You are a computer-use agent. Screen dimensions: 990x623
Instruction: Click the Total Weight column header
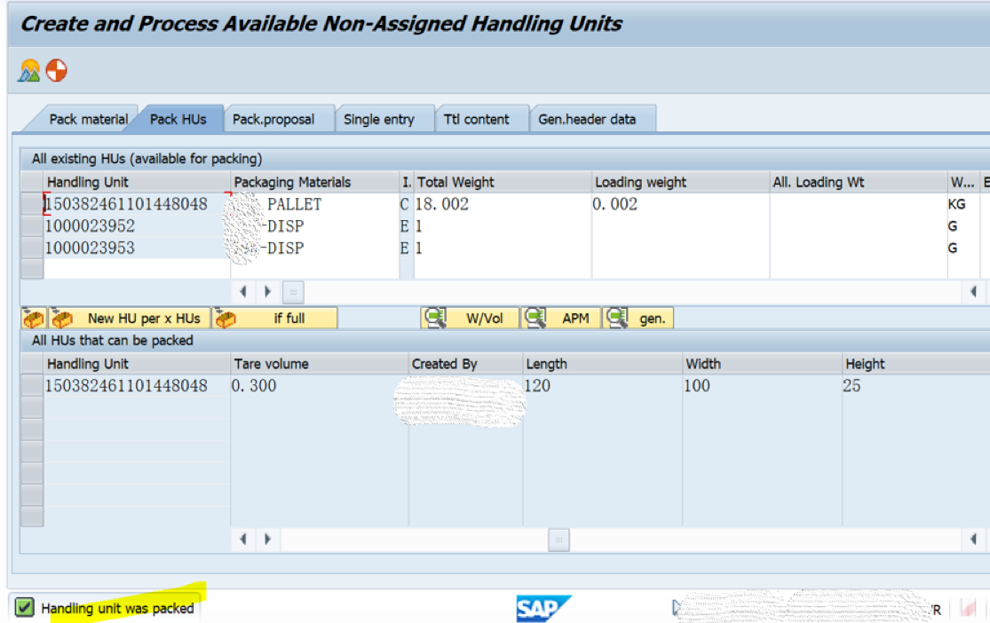503,182
